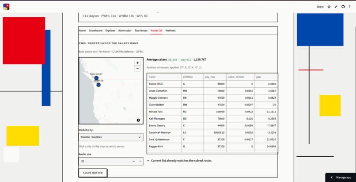Sort by the gap column header
This screenshot has width=356, height=182.
(266, 77)
